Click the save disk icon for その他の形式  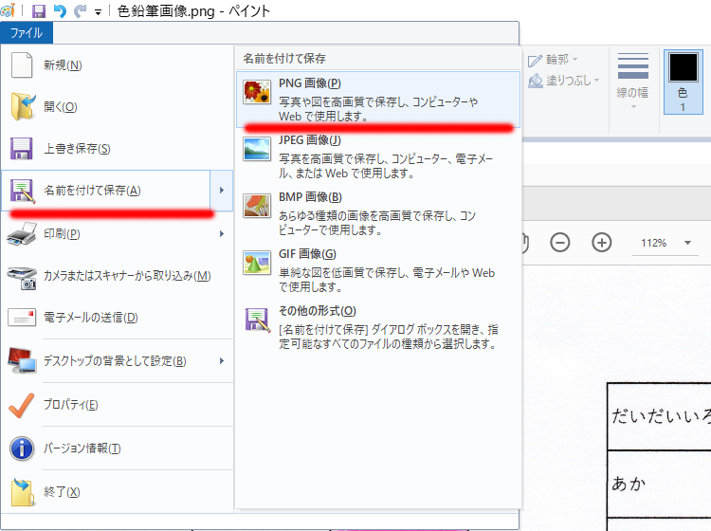pos(257,320)
